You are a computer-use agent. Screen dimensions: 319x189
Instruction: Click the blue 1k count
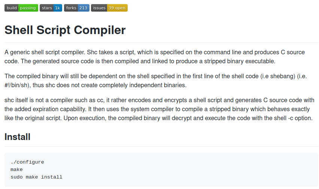pos(58,8)
